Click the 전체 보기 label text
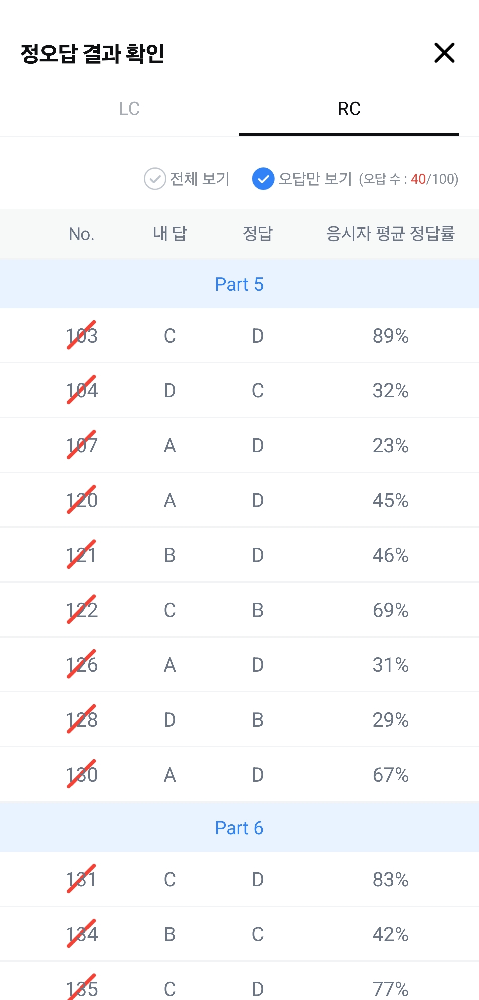 click(x=200, y=179)
